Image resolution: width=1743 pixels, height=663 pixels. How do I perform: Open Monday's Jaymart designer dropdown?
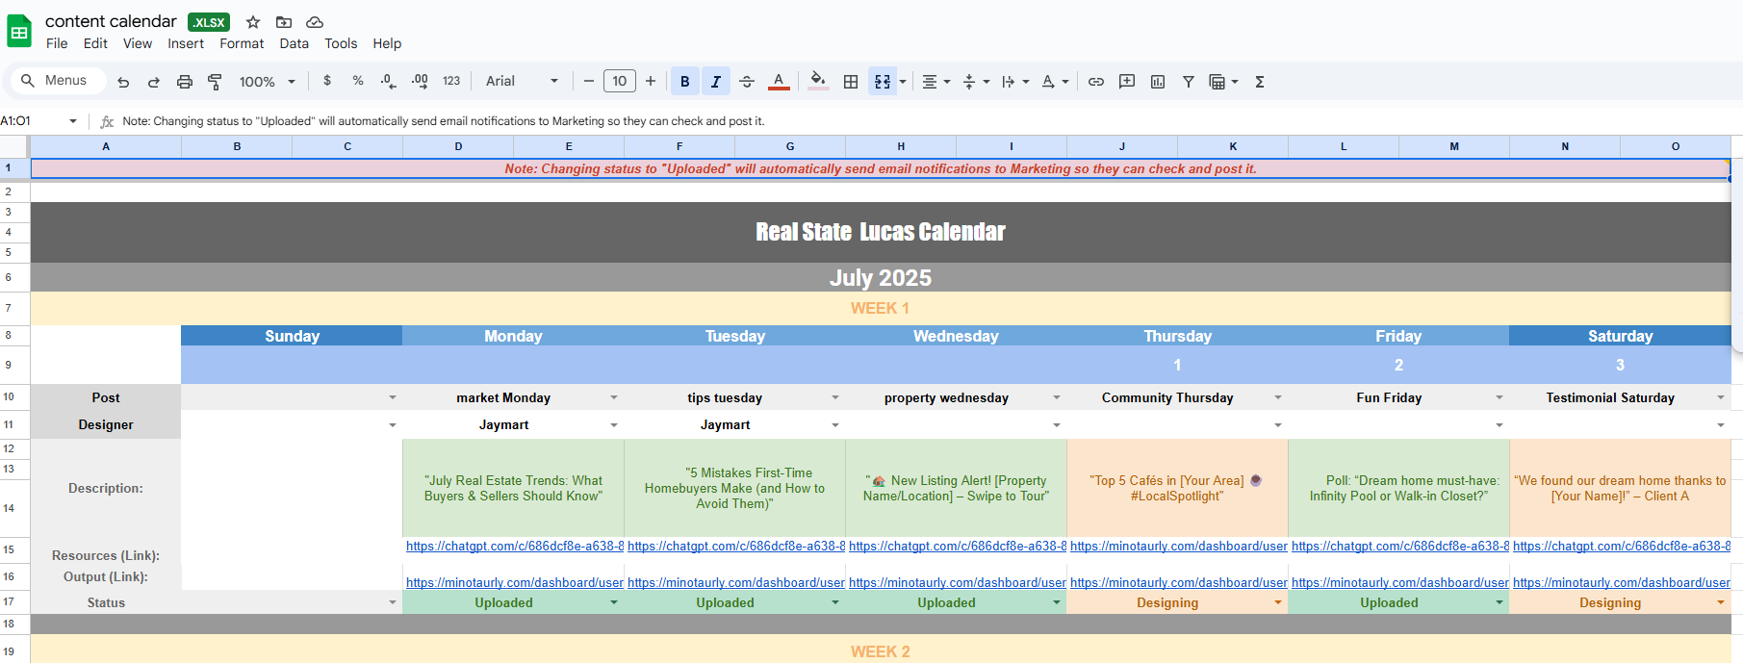tap(614, 424)
